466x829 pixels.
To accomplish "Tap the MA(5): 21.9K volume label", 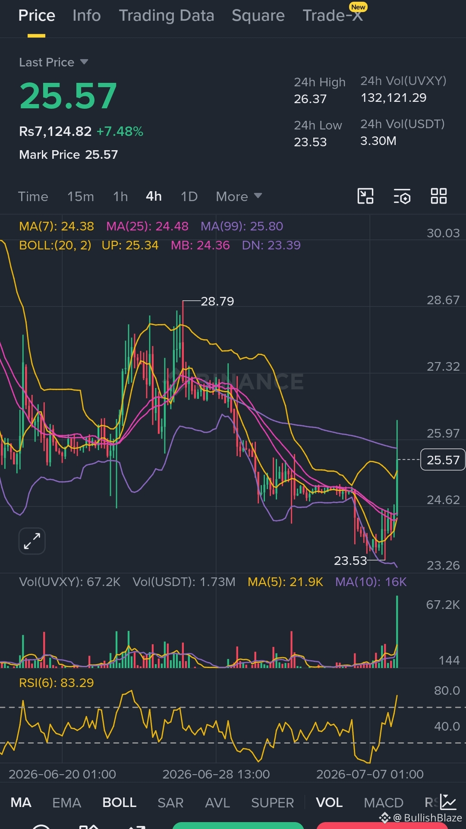I will pyautogui.click(x=285, y=582).
